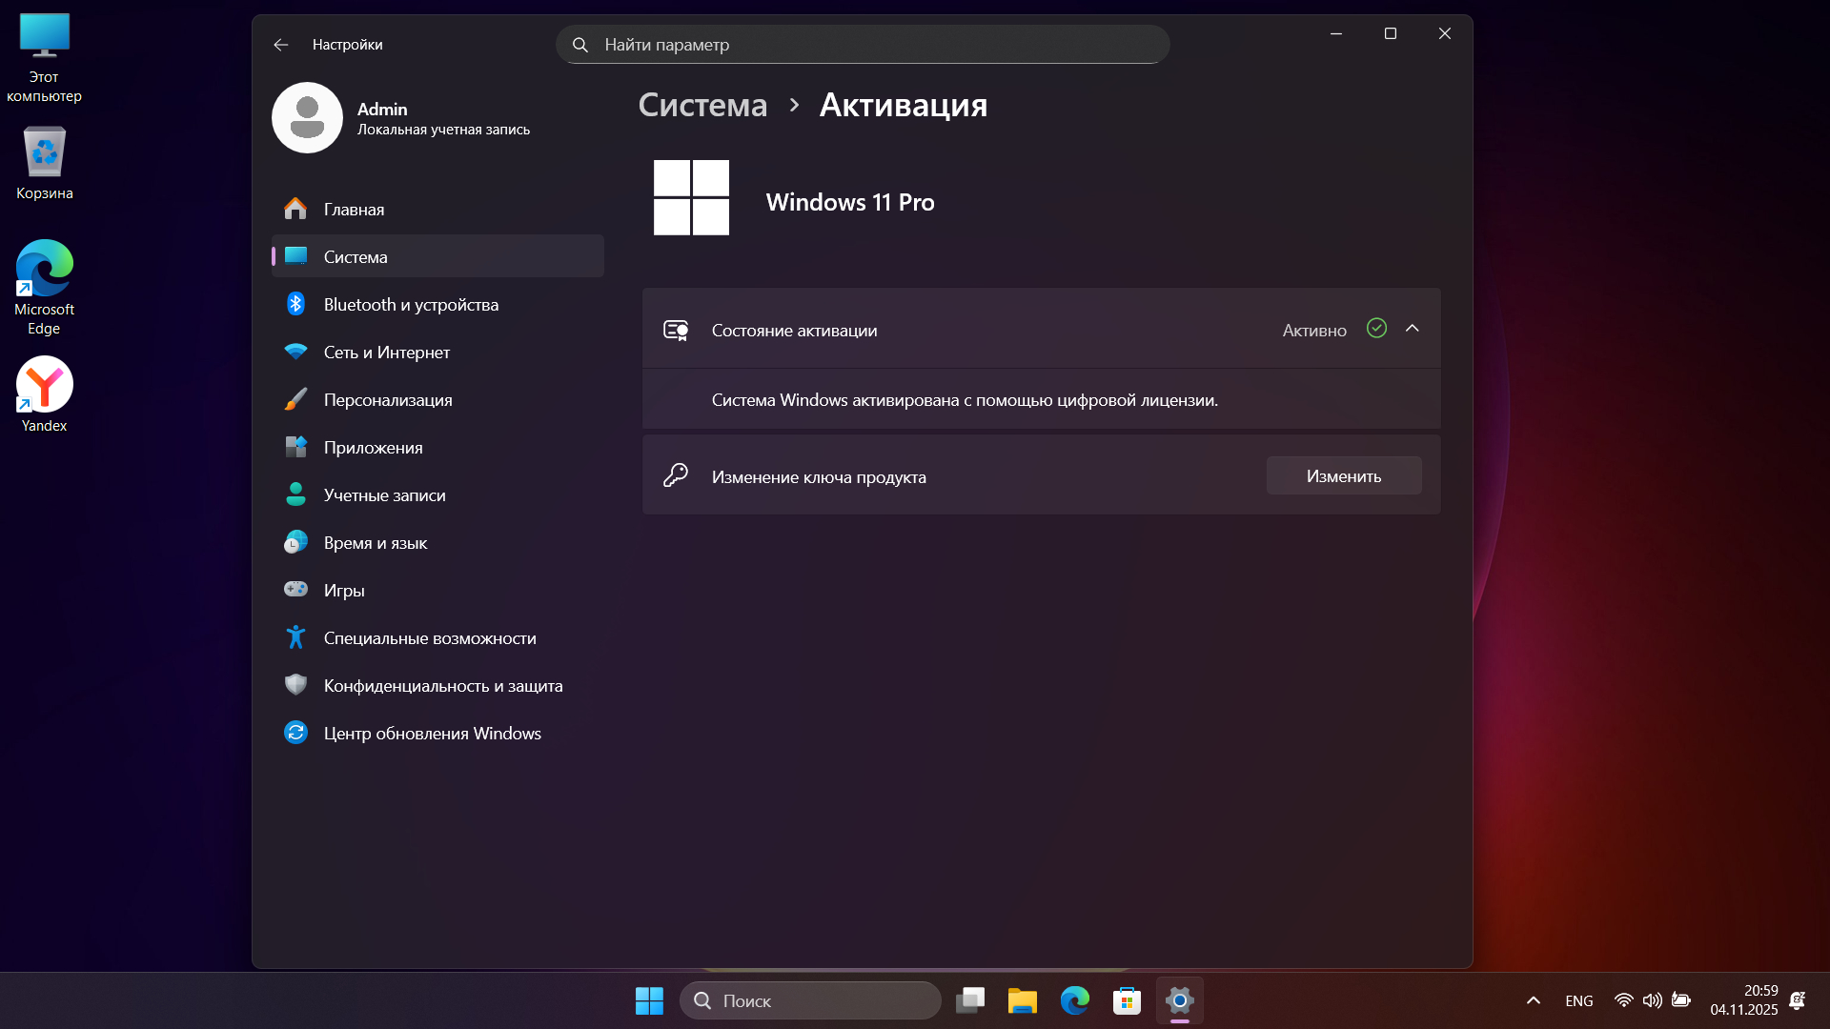Open Сеть и Интернет settings
1830x1029 pixels.
tap(386, 353)
